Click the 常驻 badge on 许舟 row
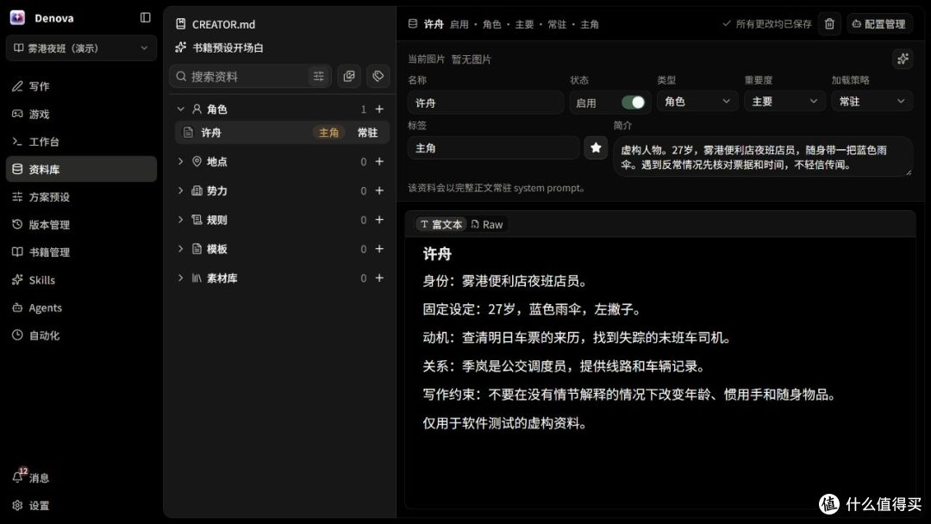 (367, 133)
